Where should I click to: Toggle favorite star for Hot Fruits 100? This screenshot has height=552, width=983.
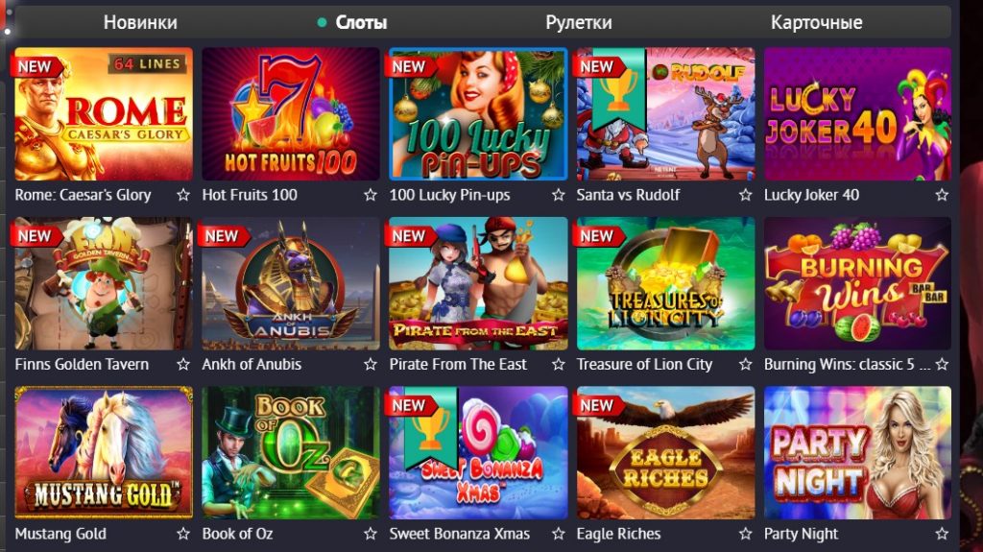(371, 195)
